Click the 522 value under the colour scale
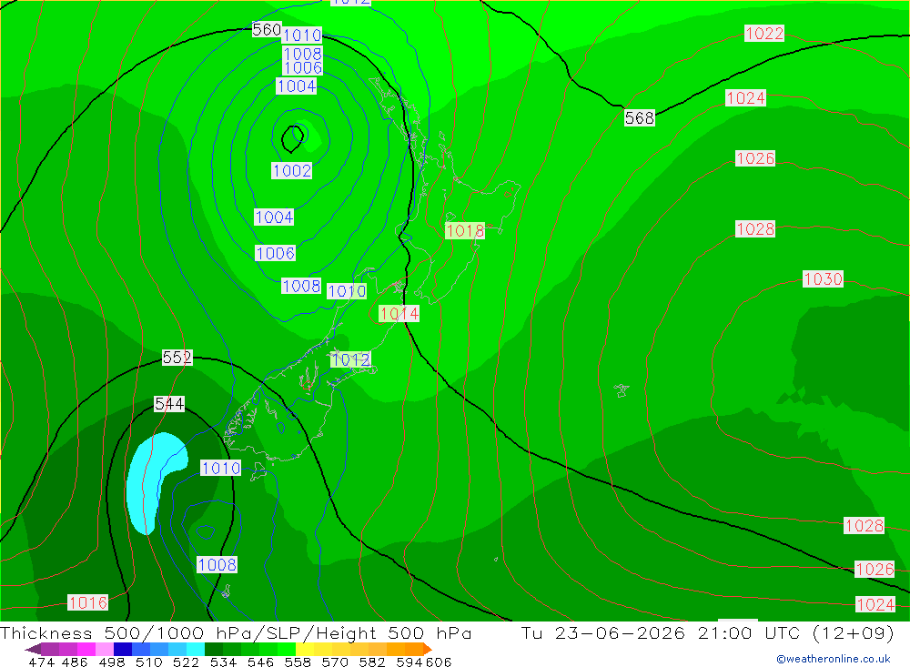 187,662
